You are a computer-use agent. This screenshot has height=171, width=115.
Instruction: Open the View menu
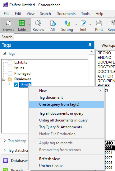(30, 14)
